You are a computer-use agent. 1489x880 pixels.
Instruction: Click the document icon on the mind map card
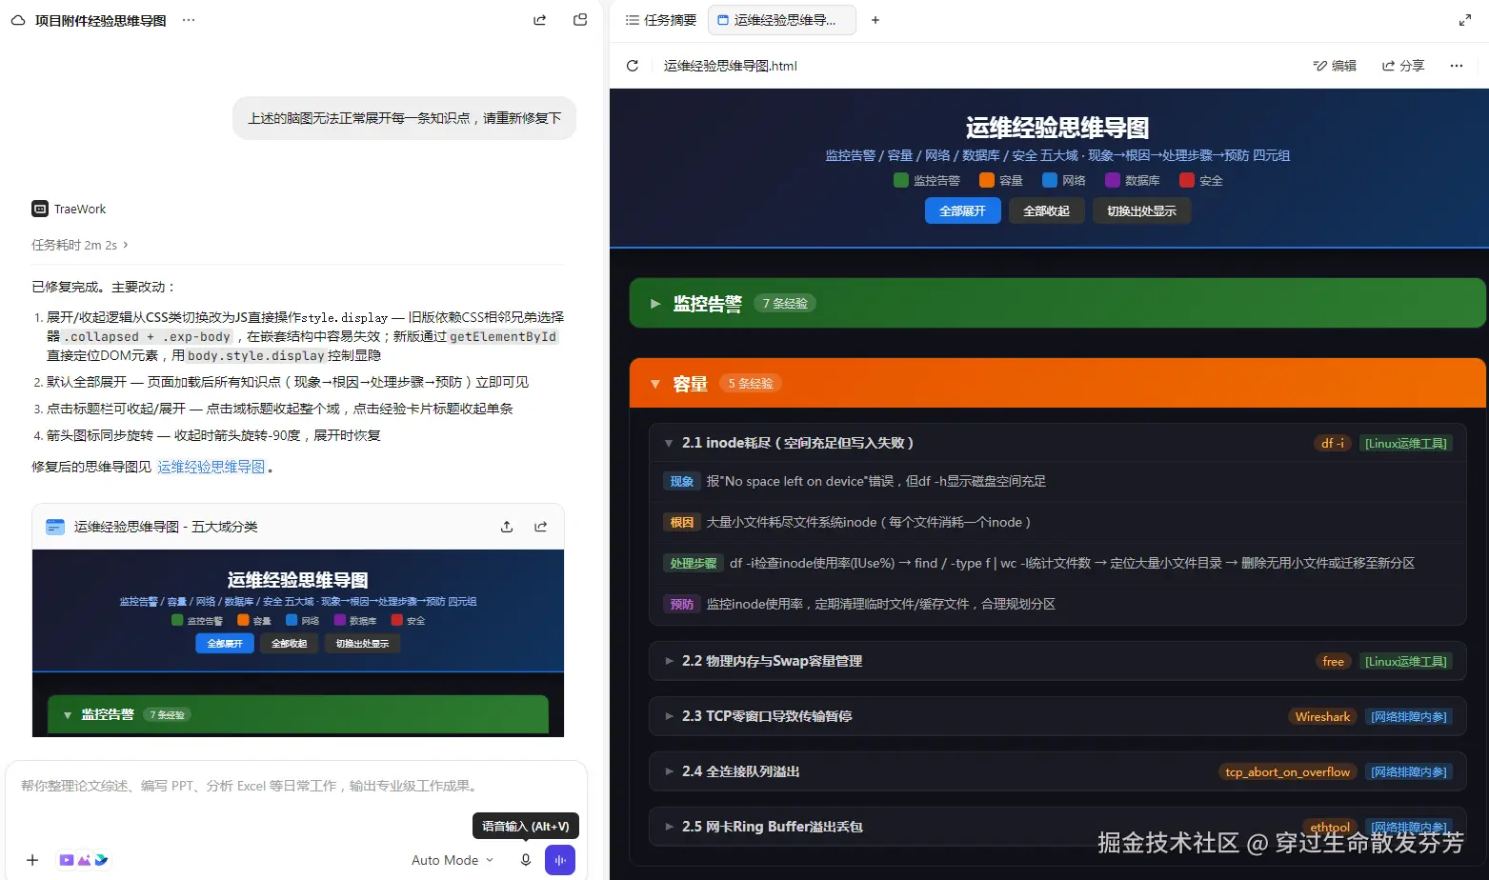pos(55,527)
